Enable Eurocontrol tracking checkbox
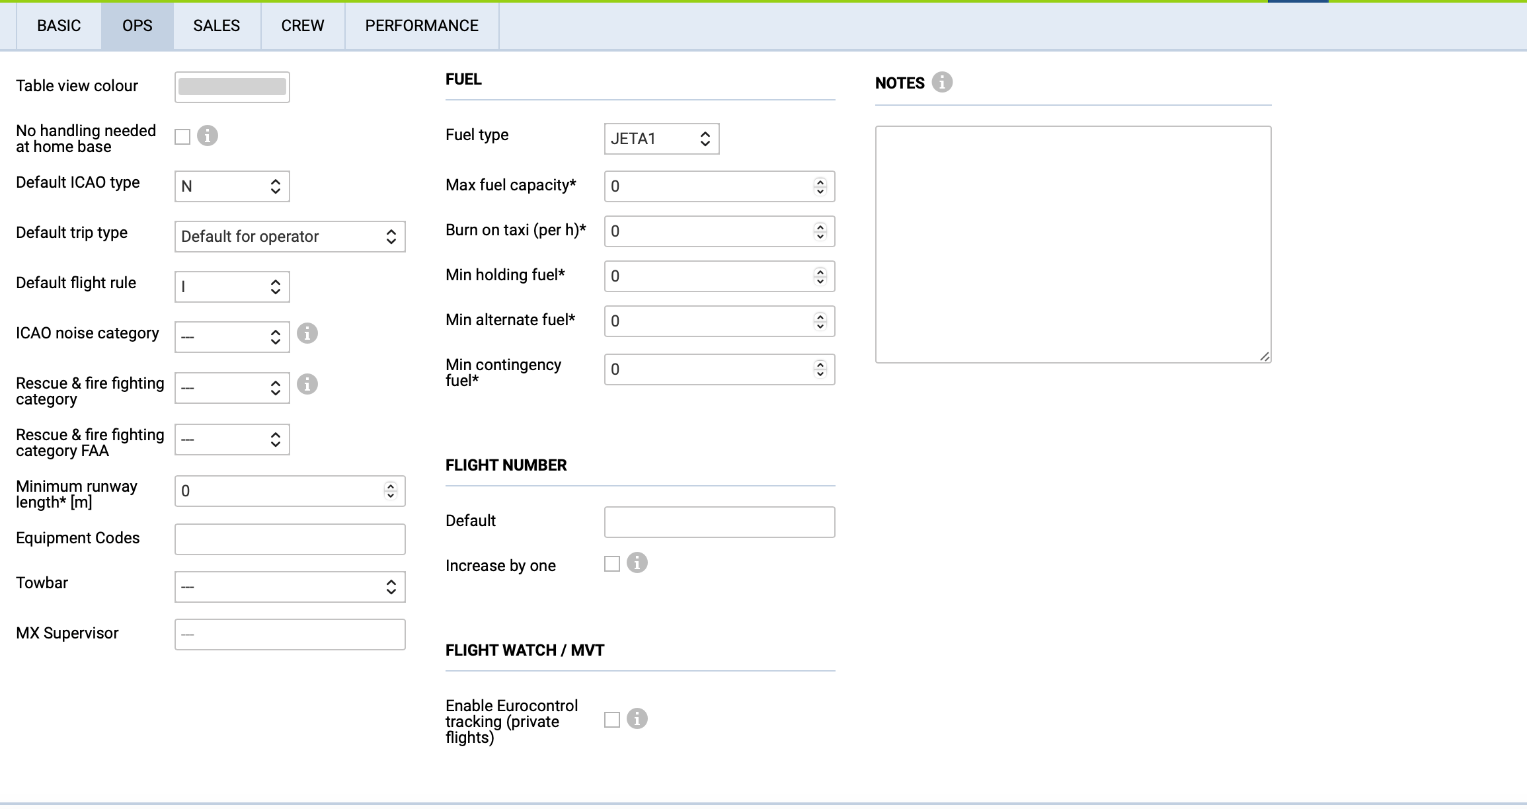 click(x=612, y=720)
